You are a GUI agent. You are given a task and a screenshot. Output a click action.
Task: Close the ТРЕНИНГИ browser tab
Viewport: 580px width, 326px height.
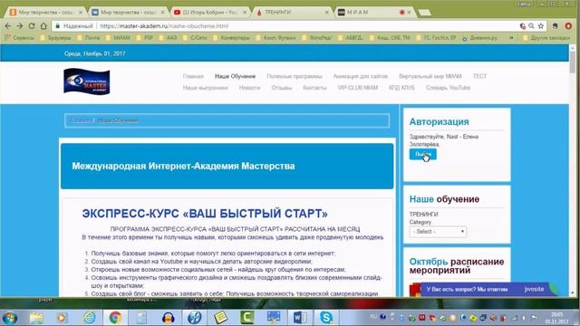[x=326, y=12]
